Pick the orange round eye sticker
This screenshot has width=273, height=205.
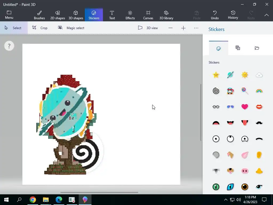(245, 187)
